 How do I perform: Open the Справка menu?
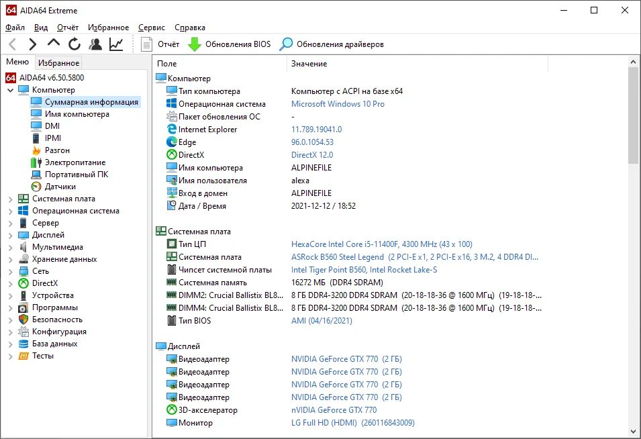tap(190, 28)
